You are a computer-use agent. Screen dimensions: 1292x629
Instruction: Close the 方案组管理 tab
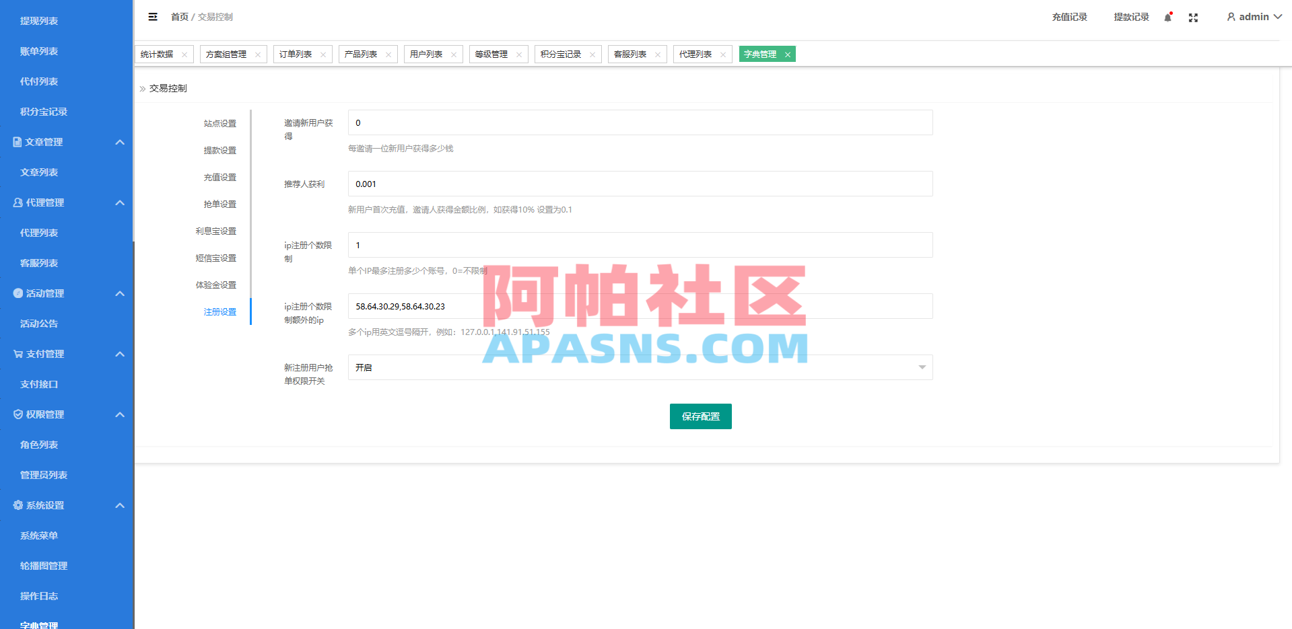click(258, 54)
